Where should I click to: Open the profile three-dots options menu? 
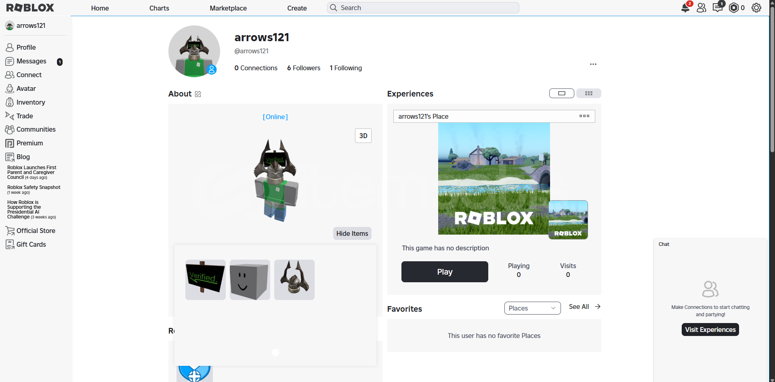(x=593, y=64)
